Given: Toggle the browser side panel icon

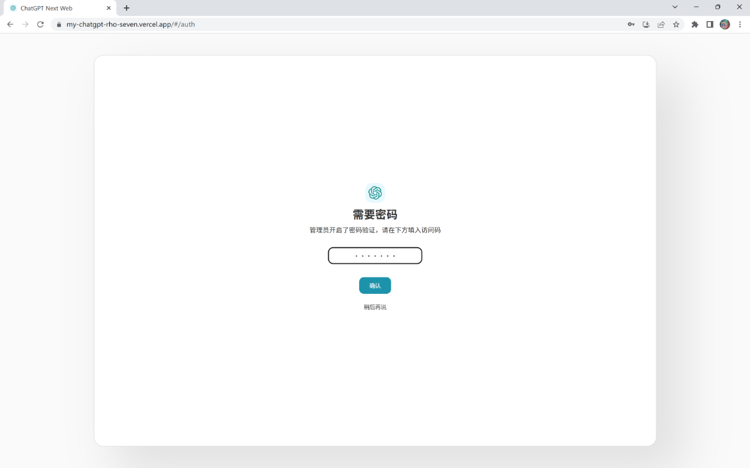Looking at the screenshot, I should (x=710, y=25).
